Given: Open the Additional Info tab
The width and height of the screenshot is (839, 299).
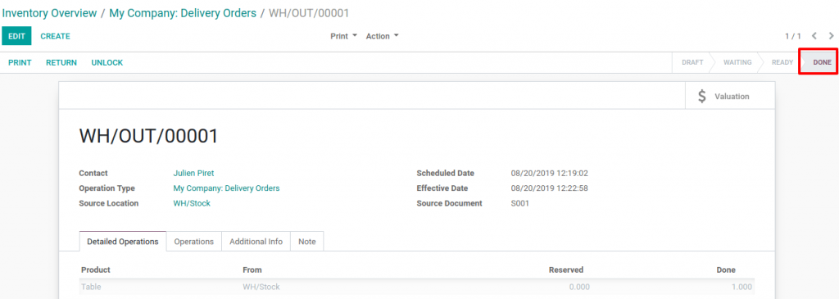Looking at the screenshot, I should click(256, 241).
